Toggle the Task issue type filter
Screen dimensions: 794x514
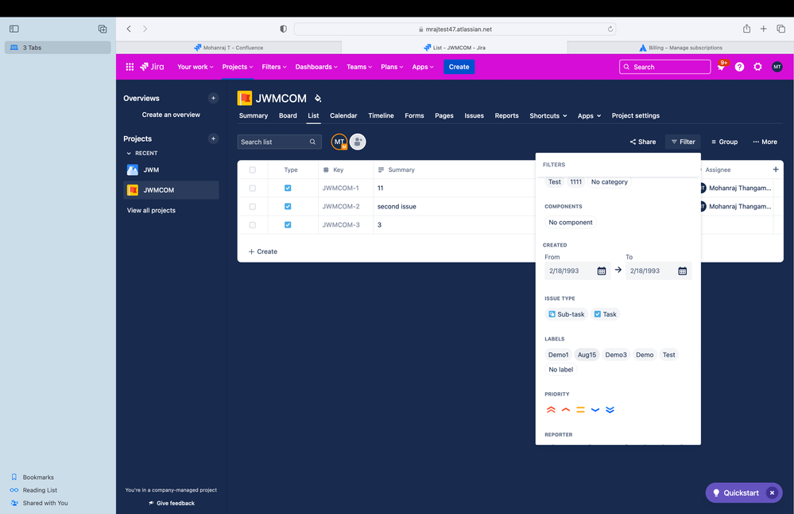605,314
